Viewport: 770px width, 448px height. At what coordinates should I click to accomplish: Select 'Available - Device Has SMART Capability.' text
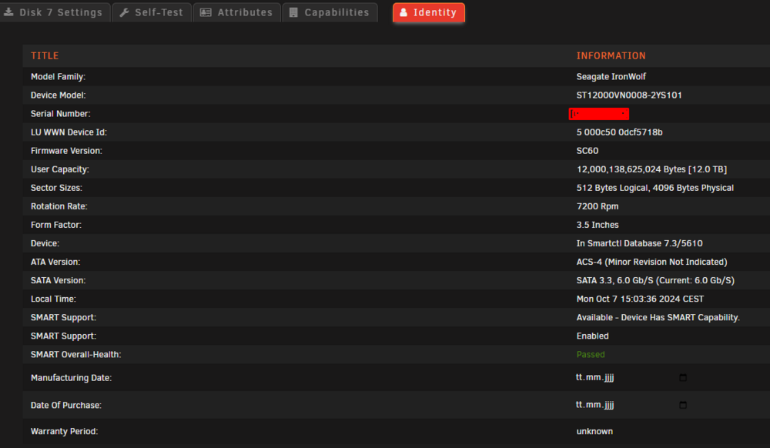pyautogui.click(x=658, y=317)
